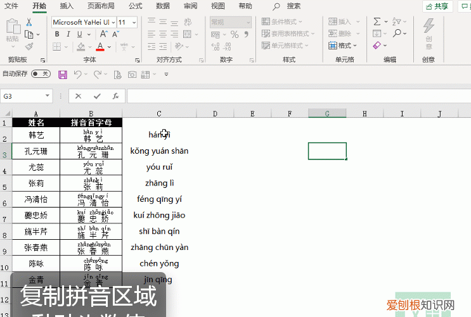
Task: Click the Find magnifier icon
Action: coord(397,34)
